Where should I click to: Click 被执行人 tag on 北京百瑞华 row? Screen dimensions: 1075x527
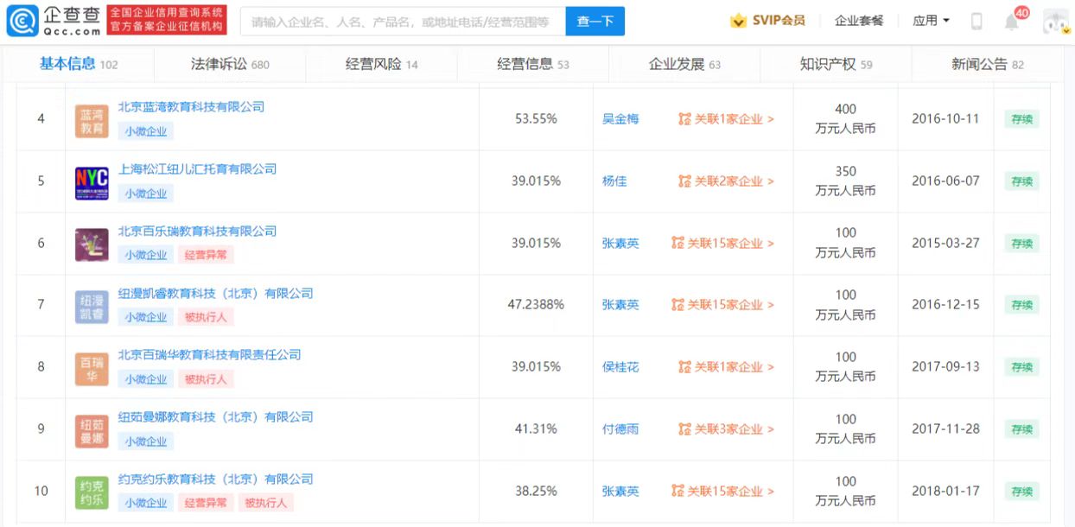pyautogui.click(x=206, y=379)
